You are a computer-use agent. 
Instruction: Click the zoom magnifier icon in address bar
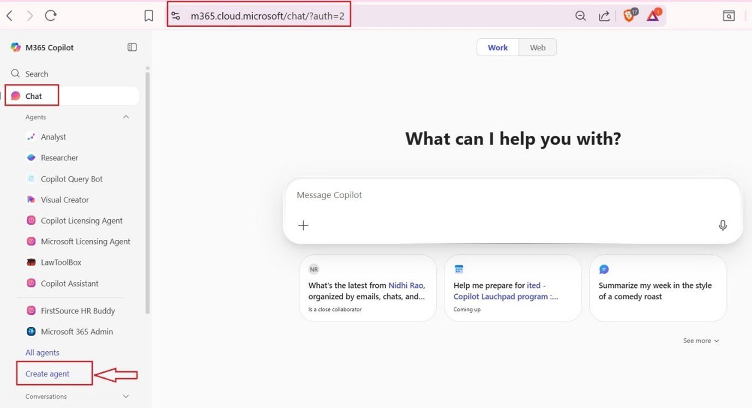tap(581, 16)
